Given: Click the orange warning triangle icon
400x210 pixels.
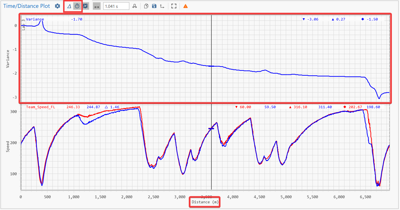Looking at the screenshot, I should (185, 6).
